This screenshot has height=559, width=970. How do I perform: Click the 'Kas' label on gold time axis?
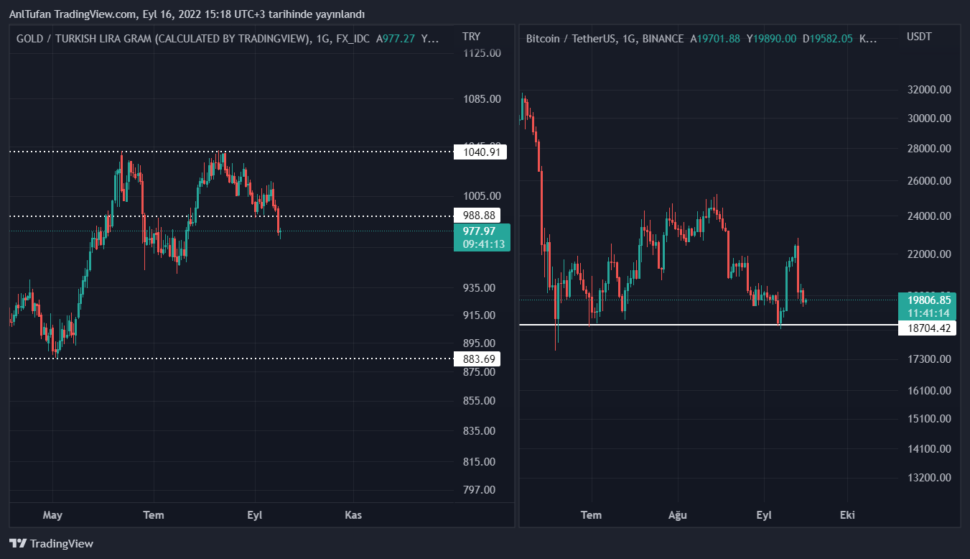pos(353,514)
